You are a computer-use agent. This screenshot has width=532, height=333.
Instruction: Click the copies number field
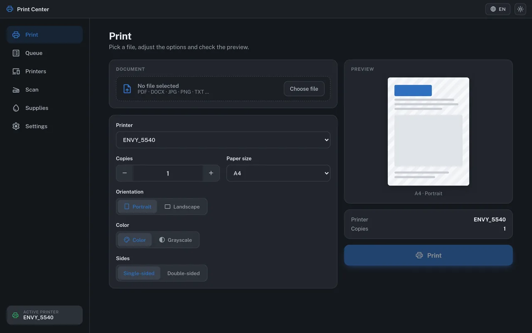pyautogui.click(x=168, y=173)
